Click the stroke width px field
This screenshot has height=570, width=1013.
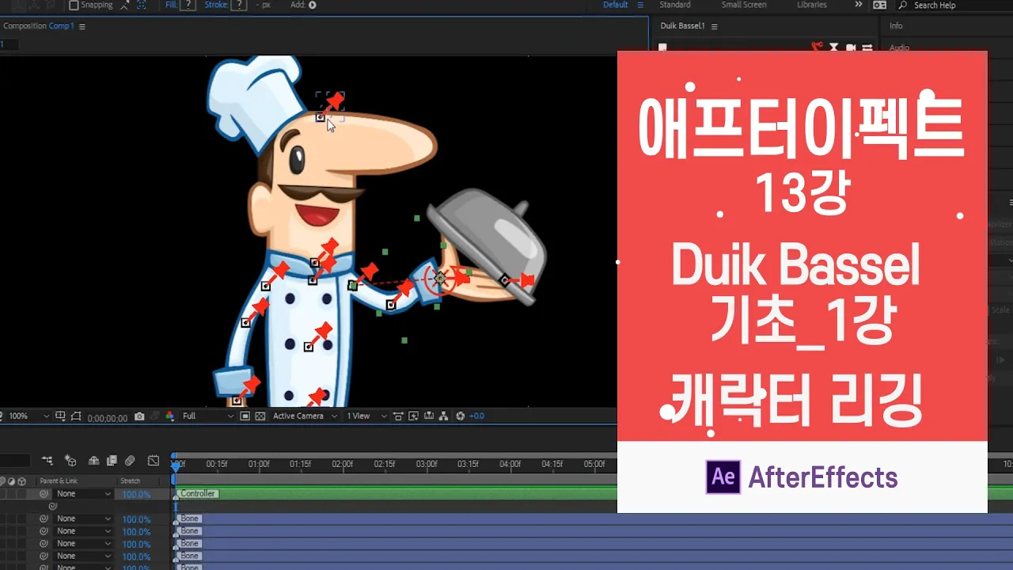point(264,5)
